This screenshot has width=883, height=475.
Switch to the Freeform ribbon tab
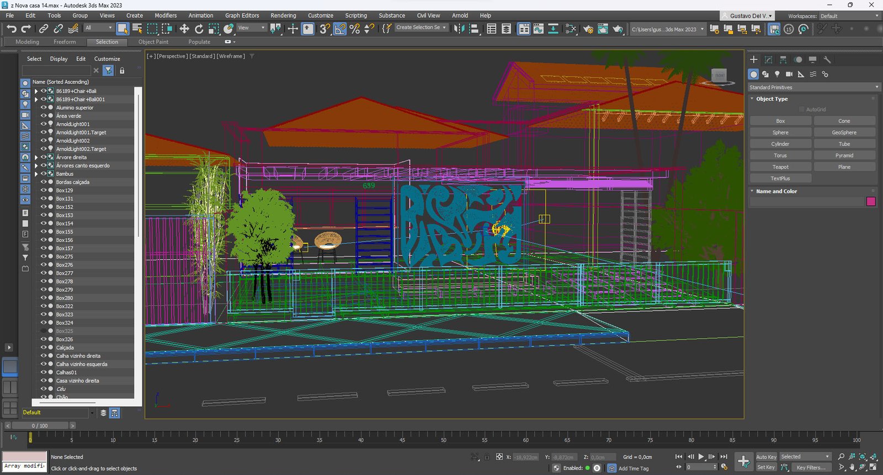tap(65, 42)
